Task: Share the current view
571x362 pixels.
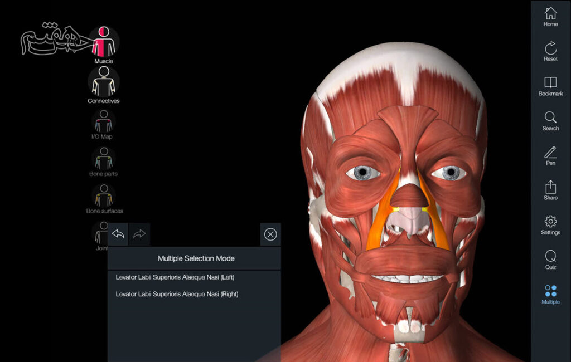Action: click(x=550, y=190)
